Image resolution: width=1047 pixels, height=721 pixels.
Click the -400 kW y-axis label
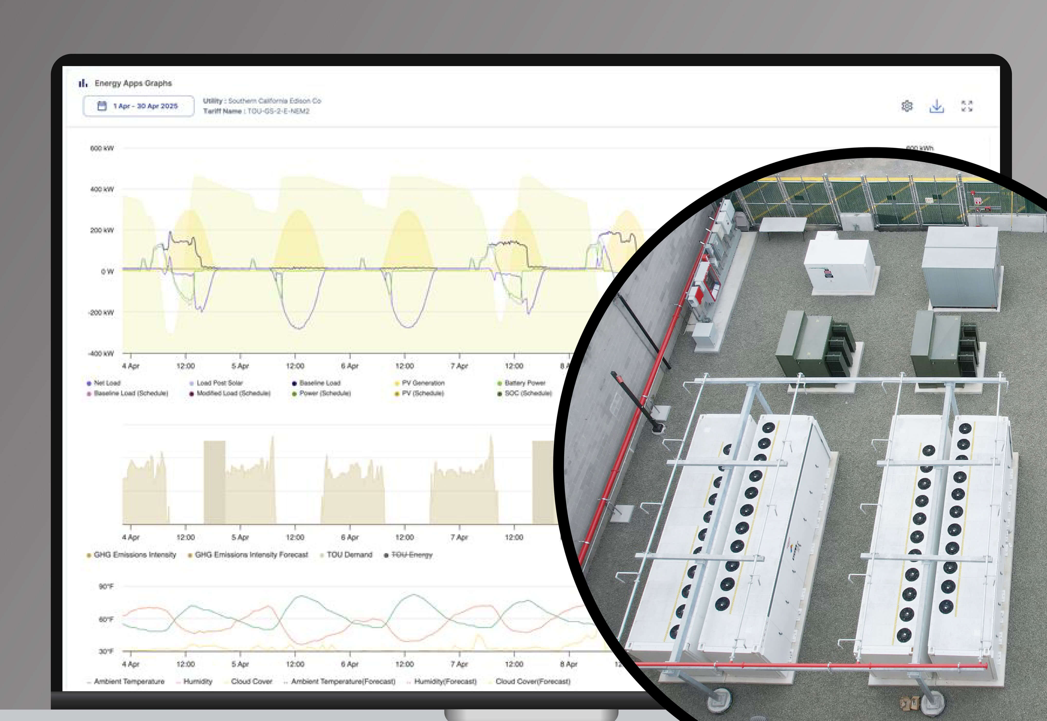tap(101, 354)
